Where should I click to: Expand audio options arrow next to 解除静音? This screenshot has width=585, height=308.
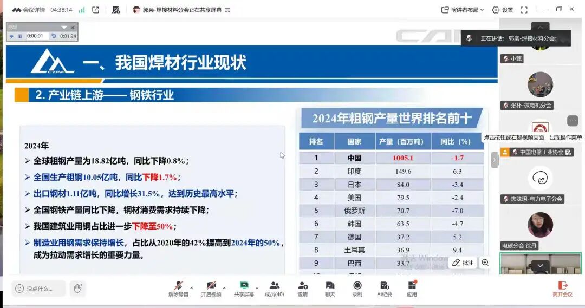coord(191,288)
